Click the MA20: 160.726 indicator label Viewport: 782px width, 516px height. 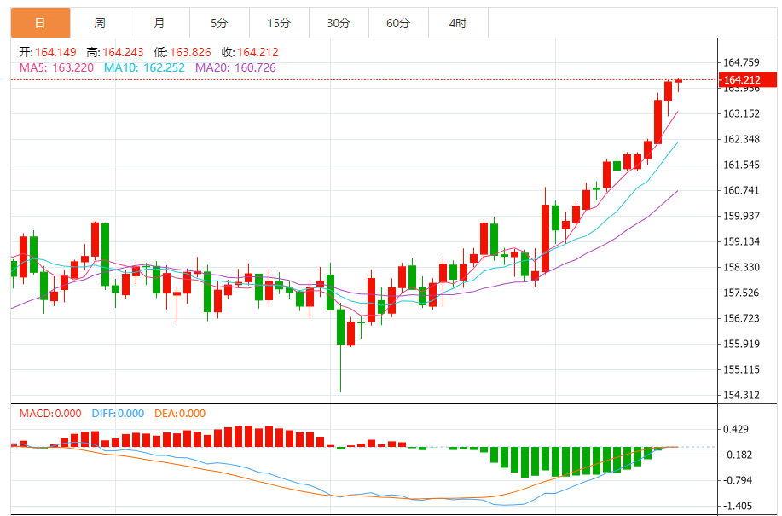pyautogui.click(x=235, y=67)
